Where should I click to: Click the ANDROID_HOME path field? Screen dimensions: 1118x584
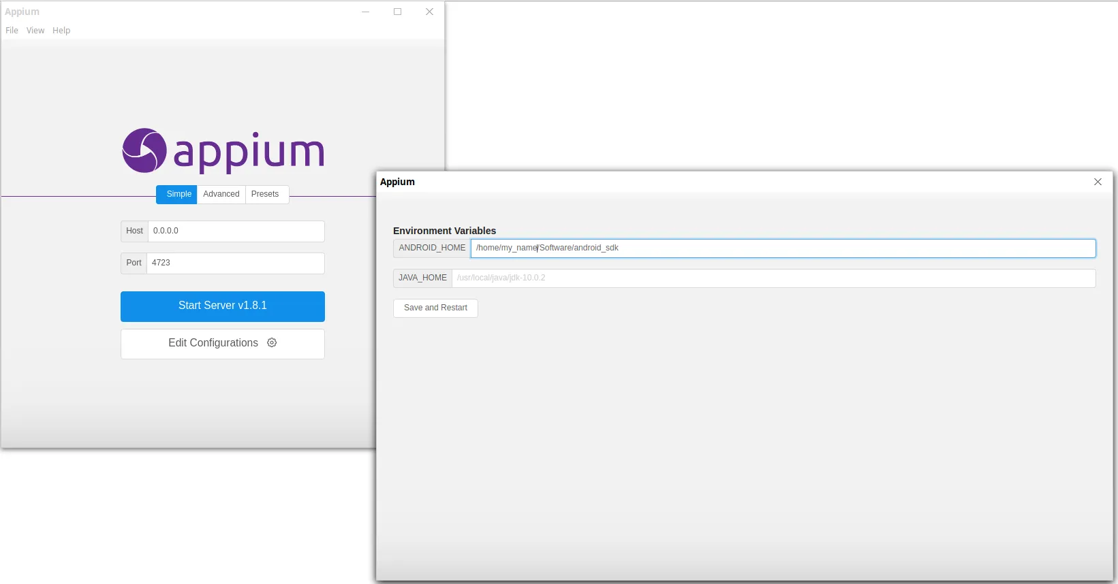pos(783,248)
